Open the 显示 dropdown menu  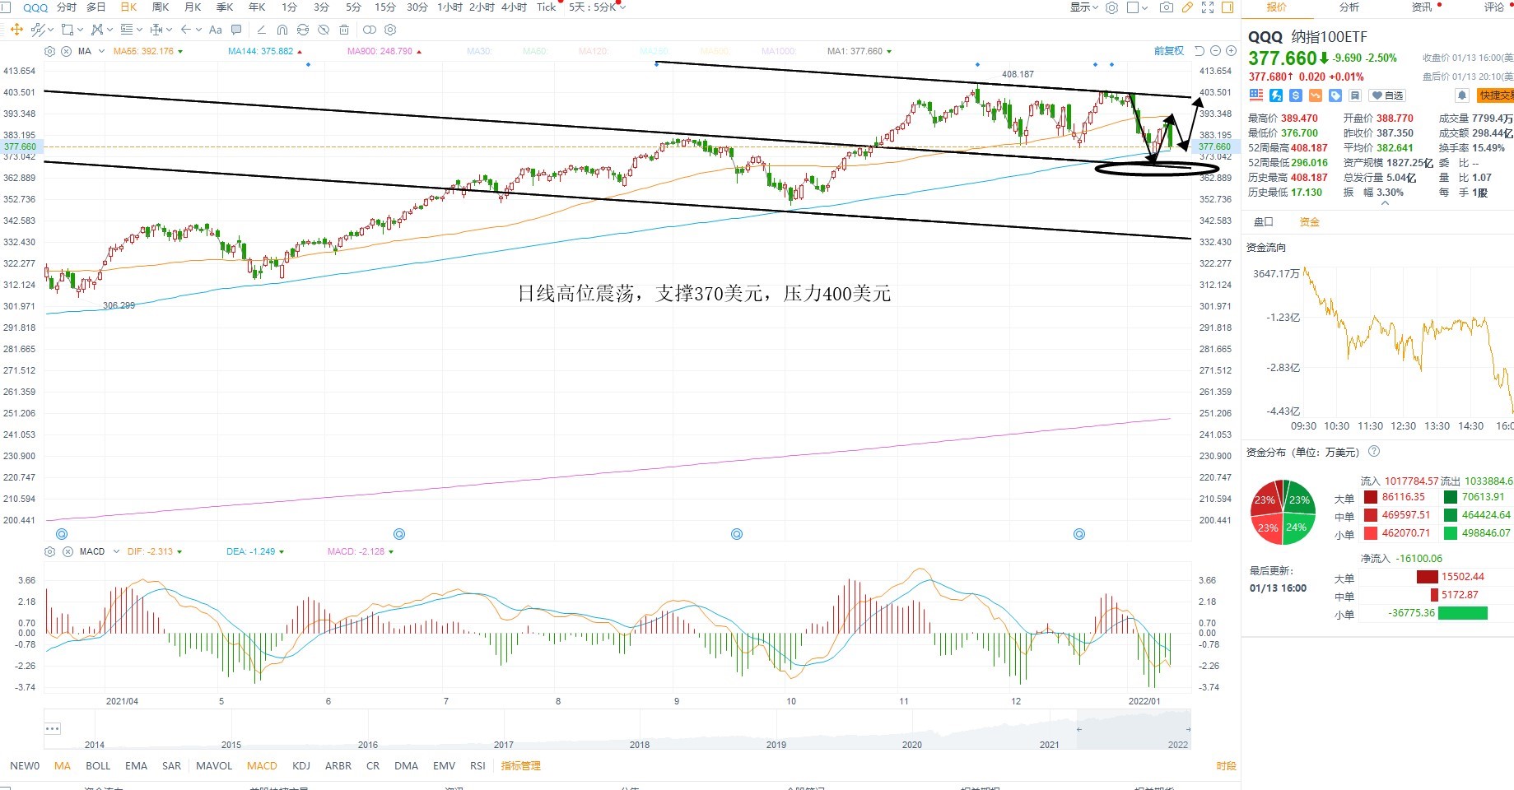(1083, 7)
